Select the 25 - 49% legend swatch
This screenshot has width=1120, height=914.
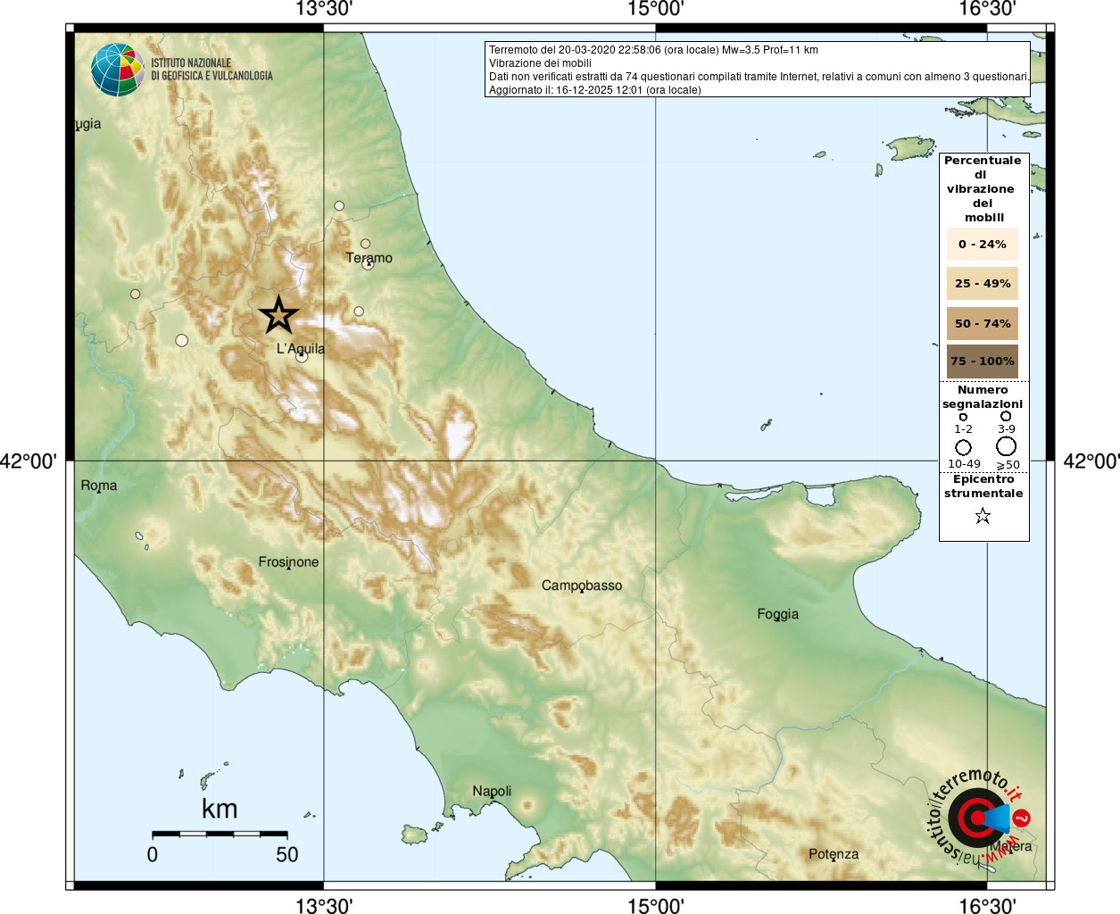click(x=983, y=284)
